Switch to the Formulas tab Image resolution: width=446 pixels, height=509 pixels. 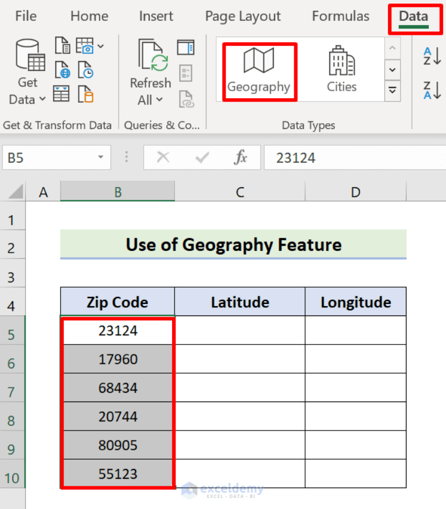(340, 16)
